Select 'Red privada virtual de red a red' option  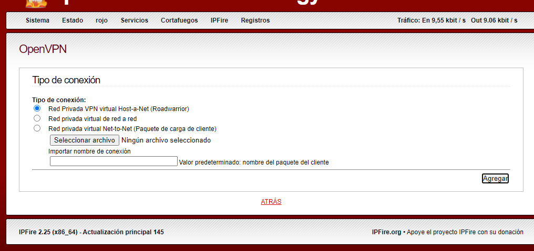(x=37, y=118)
